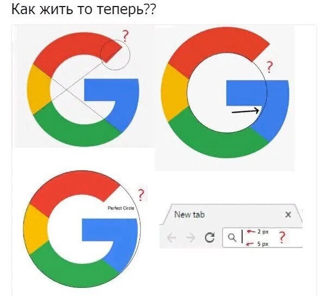The height and width of the screenshot is (296, 328).
Task: Click the black arrow in second logo
Action: point(245,111)
